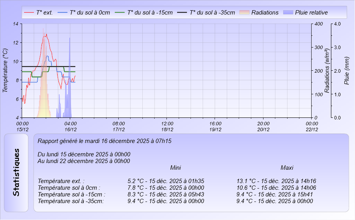Click the 'Pluie (mm)' axis title
The width and height of the screenshot is (355, 220).
(x=346, y=71)
